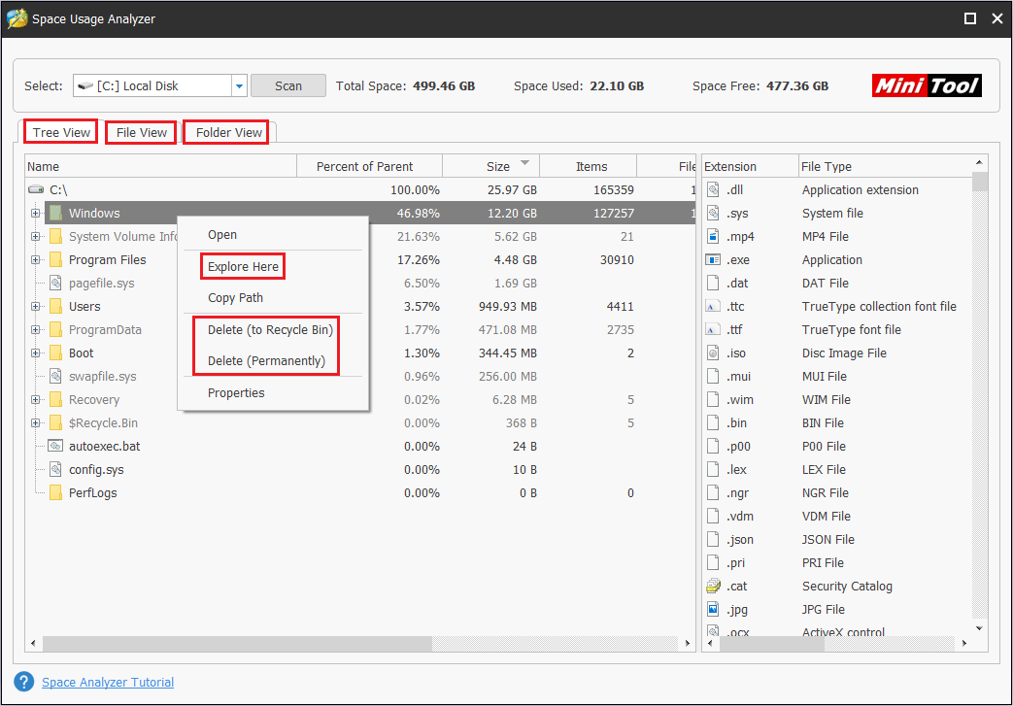Click the .iso disc image icon
1013x706 pixels.
pyautogui.click(x=713, y=353)
